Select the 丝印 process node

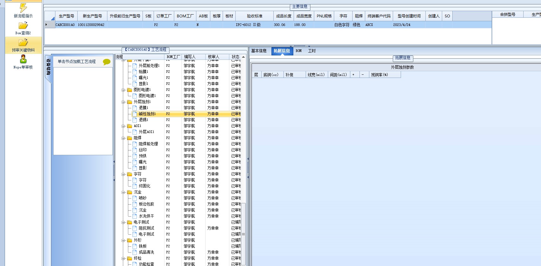point(143,150)
